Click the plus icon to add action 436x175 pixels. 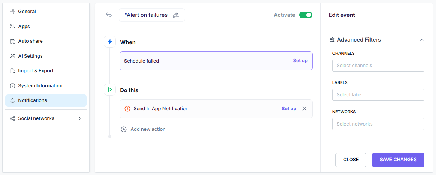pos(124,129)
